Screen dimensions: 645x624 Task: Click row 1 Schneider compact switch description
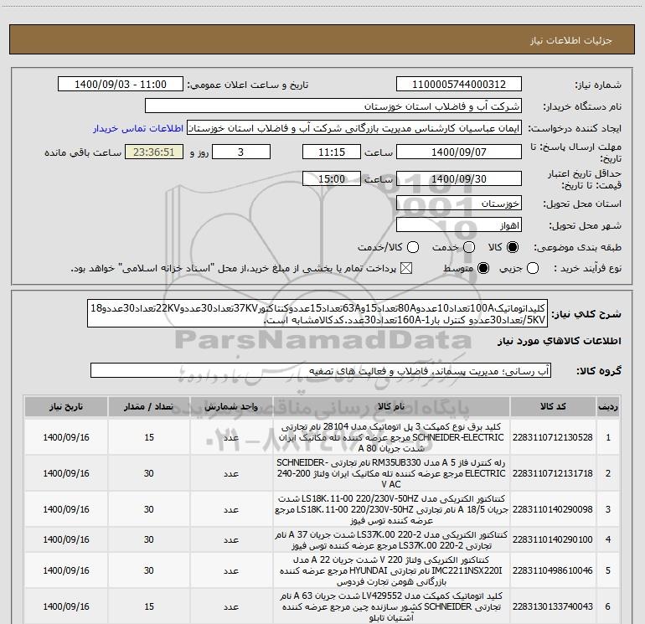tap(391, 437)
